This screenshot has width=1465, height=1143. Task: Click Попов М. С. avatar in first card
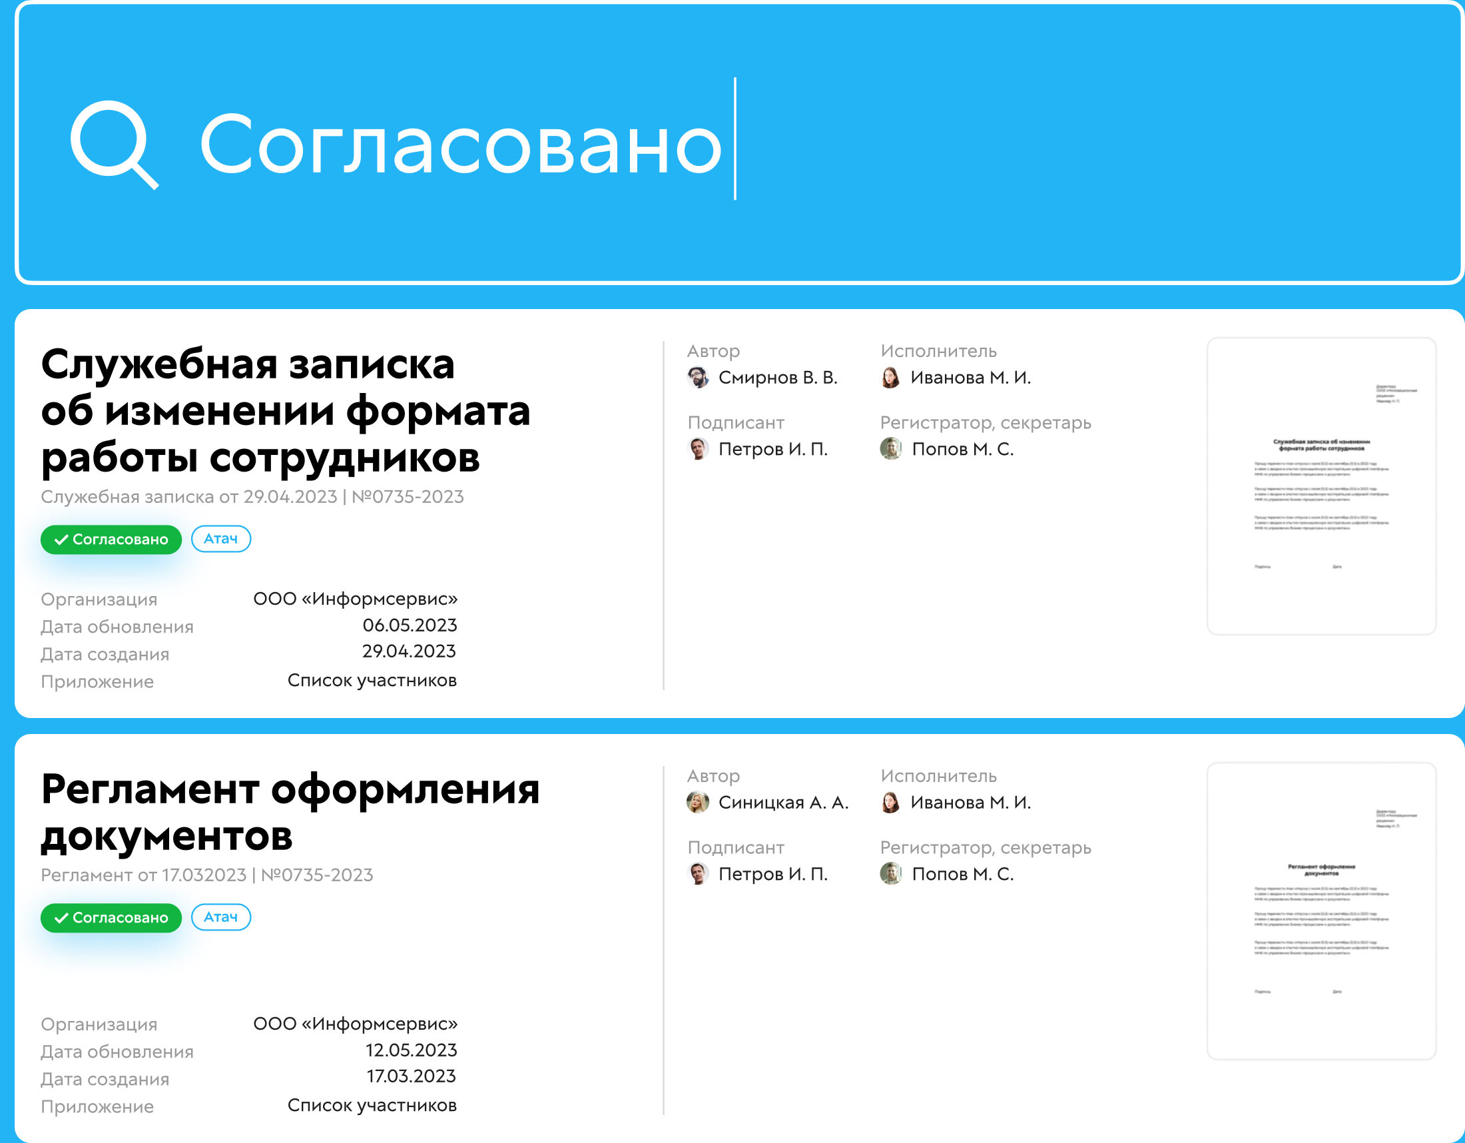click(x=890, y=449)
